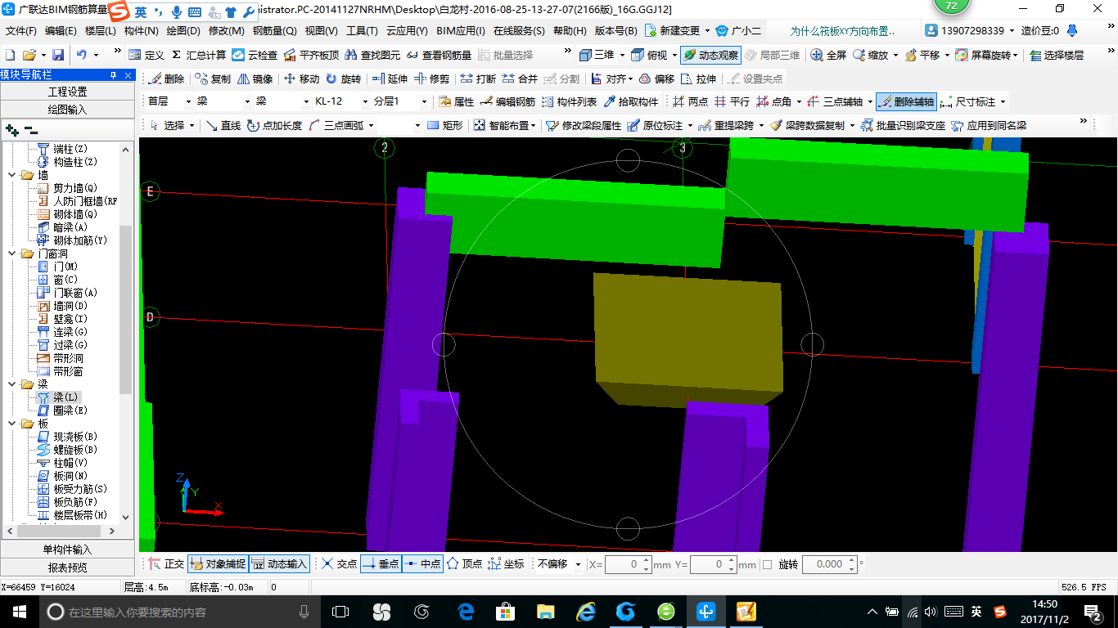The height and width of the screenshot is (628, 1118).
Task: Open 三点画弧 arc dropdown arrow
Action: (x=371, y=125)
